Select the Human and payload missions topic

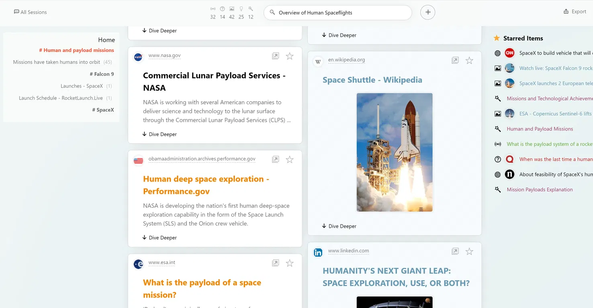(x=76, y=50)
